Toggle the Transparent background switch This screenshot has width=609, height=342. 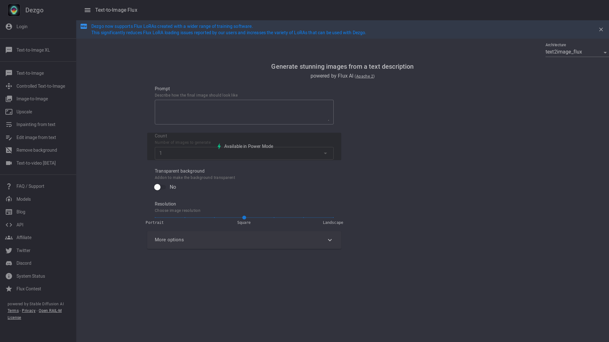160,187
